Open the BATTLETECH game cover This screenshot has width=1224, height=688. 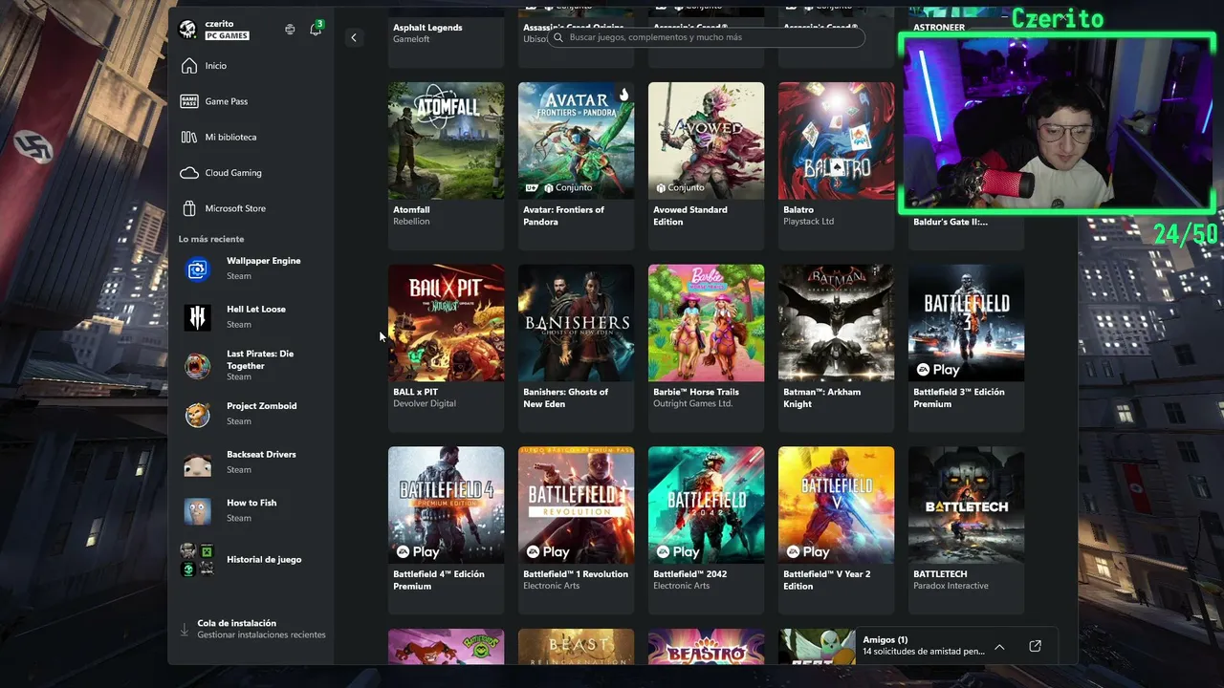point(966,505)
